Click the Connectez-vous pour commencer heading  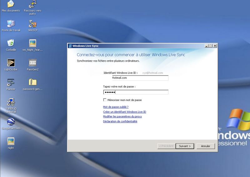131,55
